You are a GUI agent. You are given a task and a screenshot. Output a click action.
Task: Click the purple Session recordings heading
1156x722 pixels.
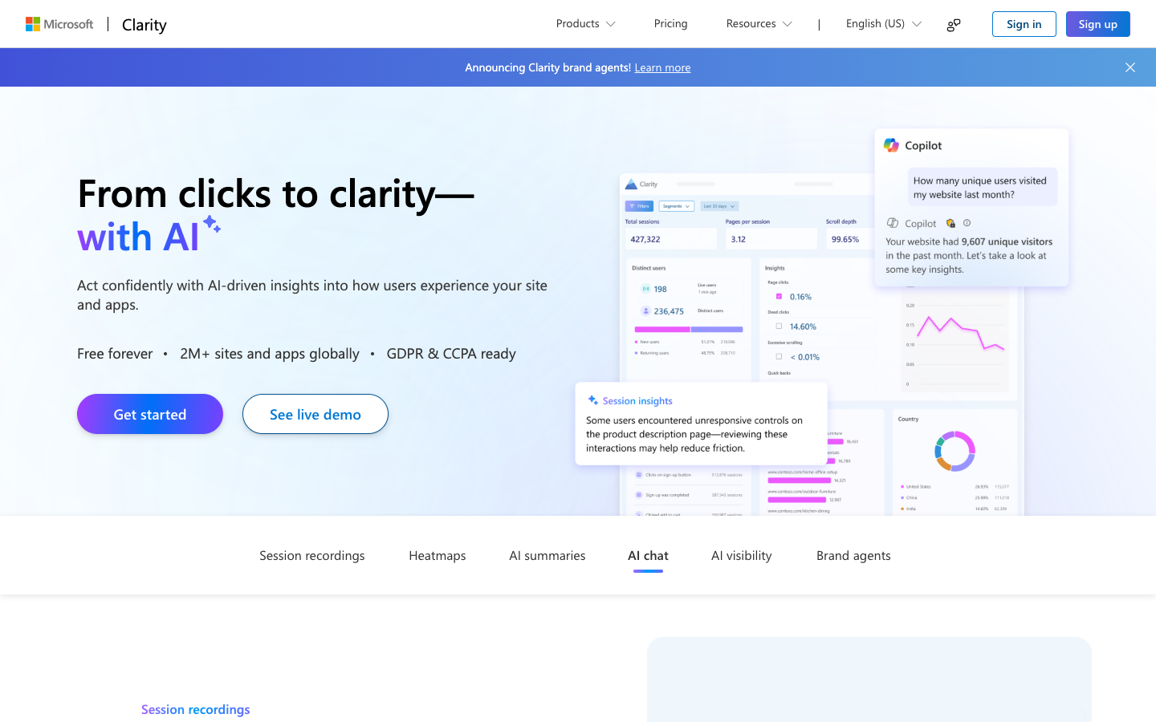(196, 709)
